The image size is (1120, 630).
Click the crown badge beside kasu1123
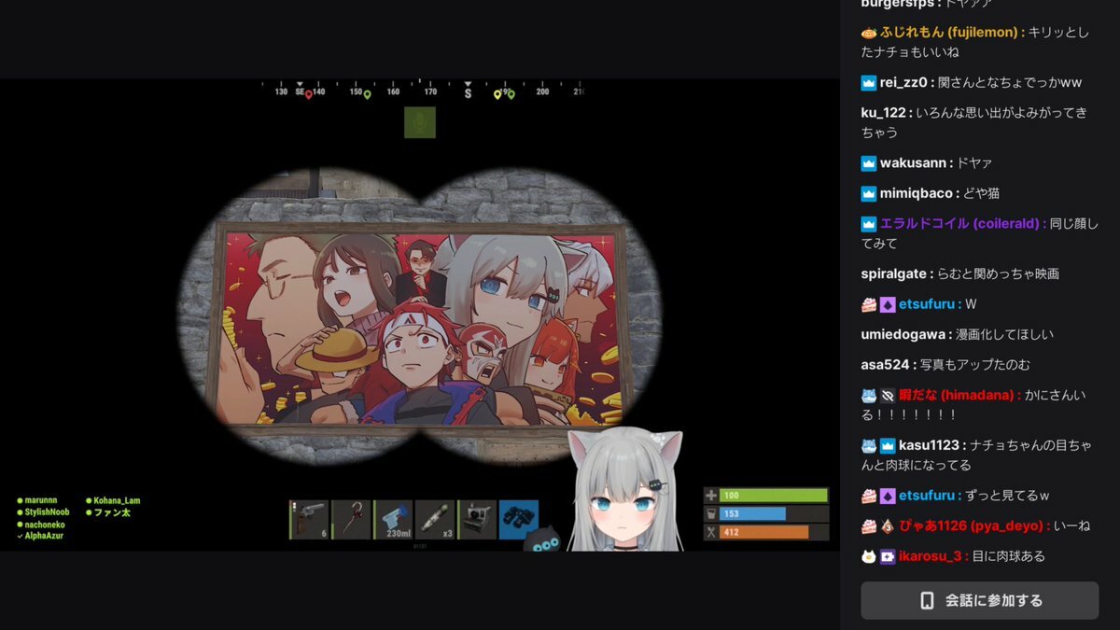coord(888,445)
